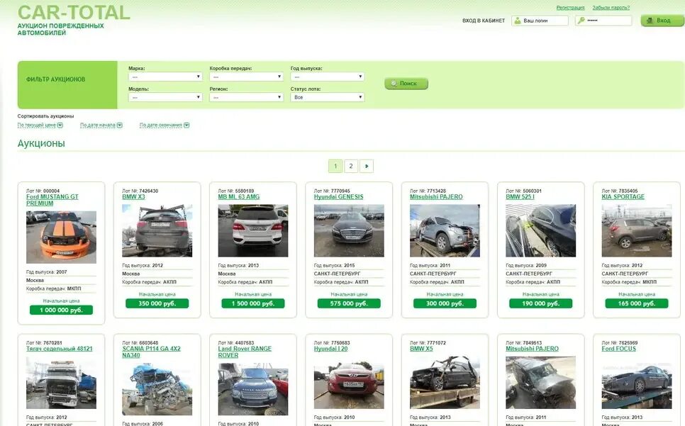Click the 190 000 руб. price button
This screenshot has height=426, width=685.
click(x=540, y=303)
